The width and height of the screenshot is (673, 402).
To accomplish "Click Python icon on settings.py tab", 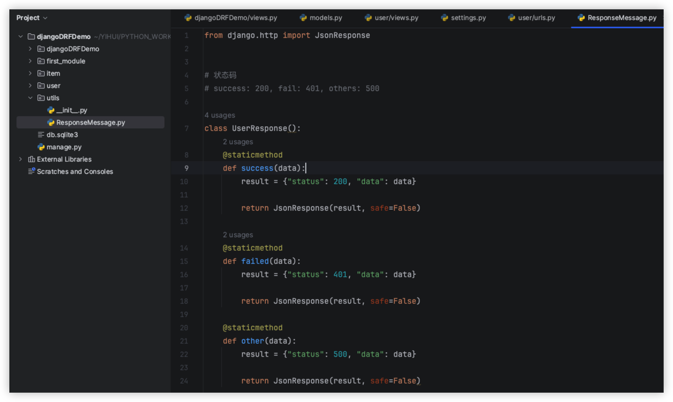I will click(445, 18).
